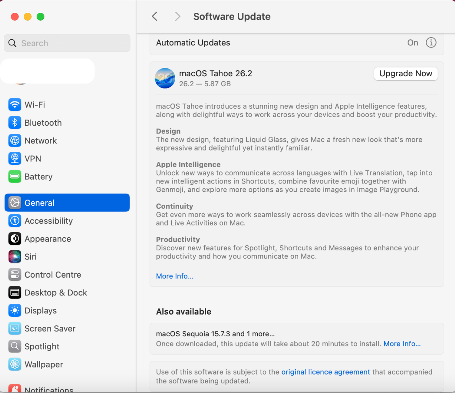Open the Wallpaper icon in sidebar

tap(15, 365)
